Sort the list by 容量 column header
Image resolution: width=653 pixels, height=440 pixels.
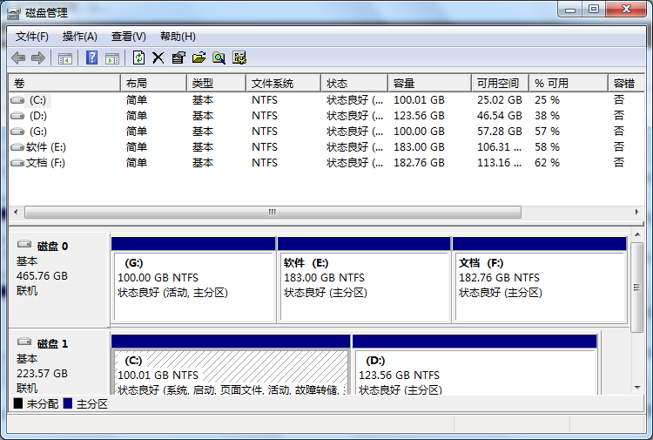(428, 83)
